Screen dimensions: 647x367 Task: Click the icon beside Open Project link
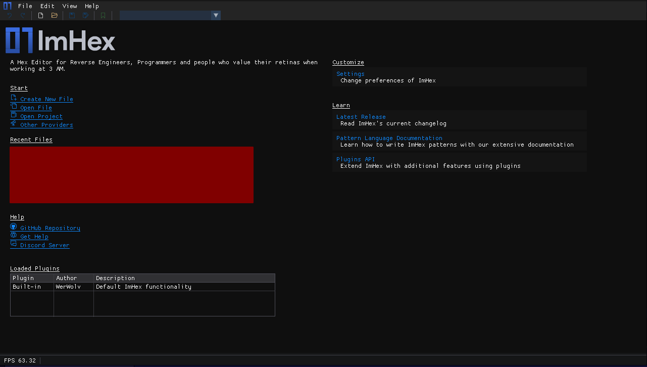tap(14, 115)
